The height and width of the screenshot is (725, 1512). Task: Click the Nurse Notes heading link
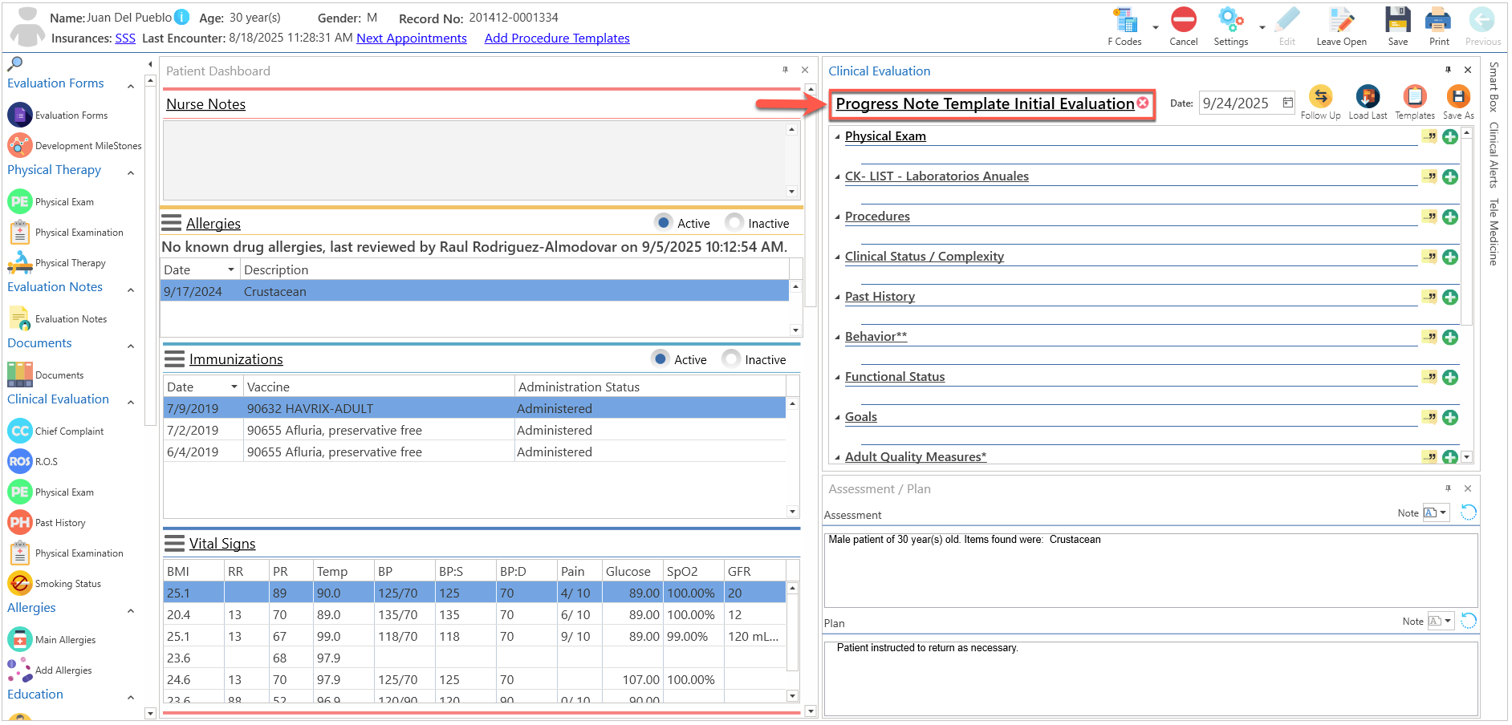click(x=205, y=104)
